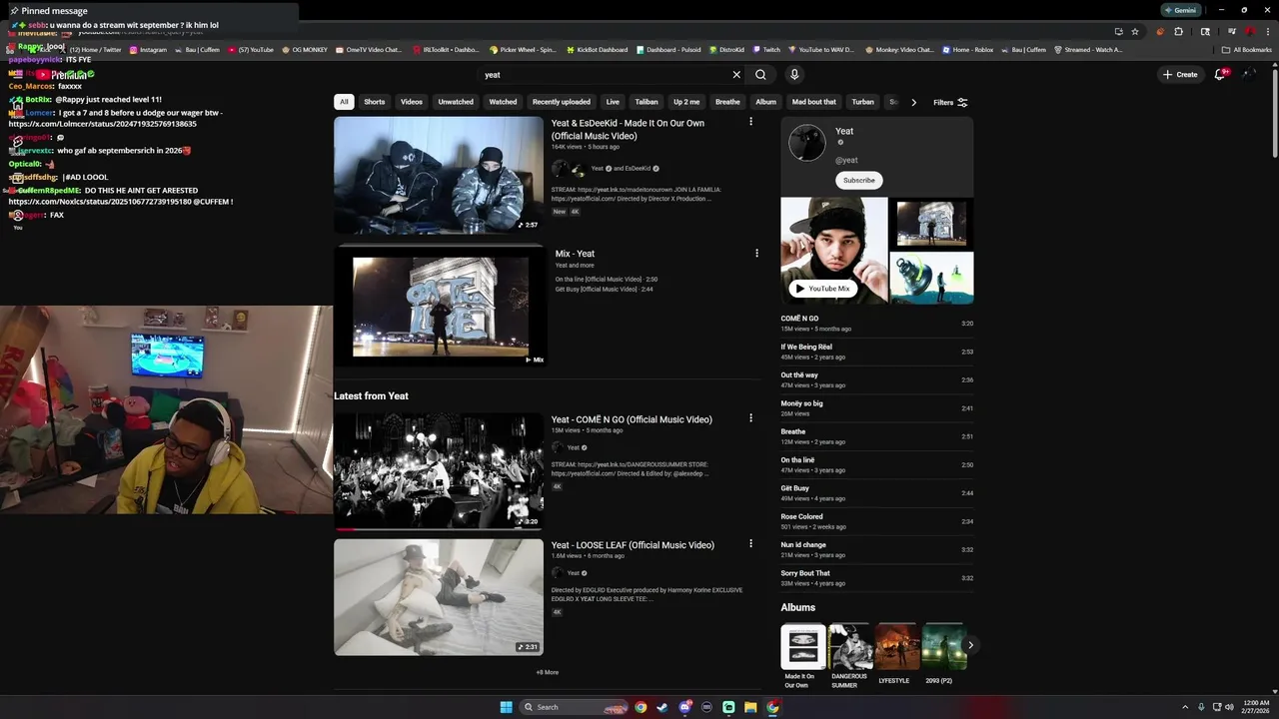Screen dimensions: 1279x719
Task: Open options menu for Mix - Yeat
Action: coord(756,254)
